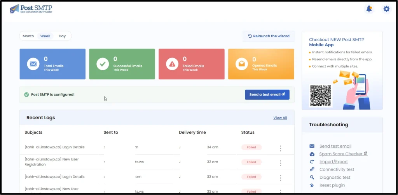Viewport: 398px width, 195px height.
Task: Click the Failed Emails warning icon
Action: tap(172, 64)
